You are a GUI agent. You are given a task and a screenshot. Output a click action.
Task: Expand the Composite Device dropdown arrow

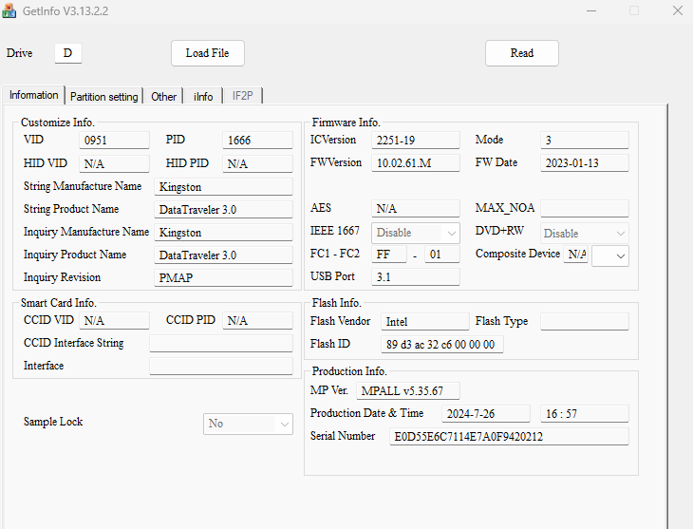tap(610, 255)
